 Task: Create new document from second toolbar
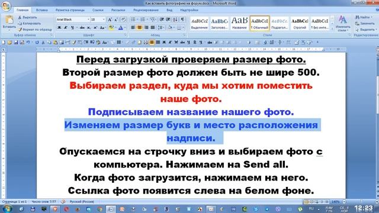(x=4, y=43)
